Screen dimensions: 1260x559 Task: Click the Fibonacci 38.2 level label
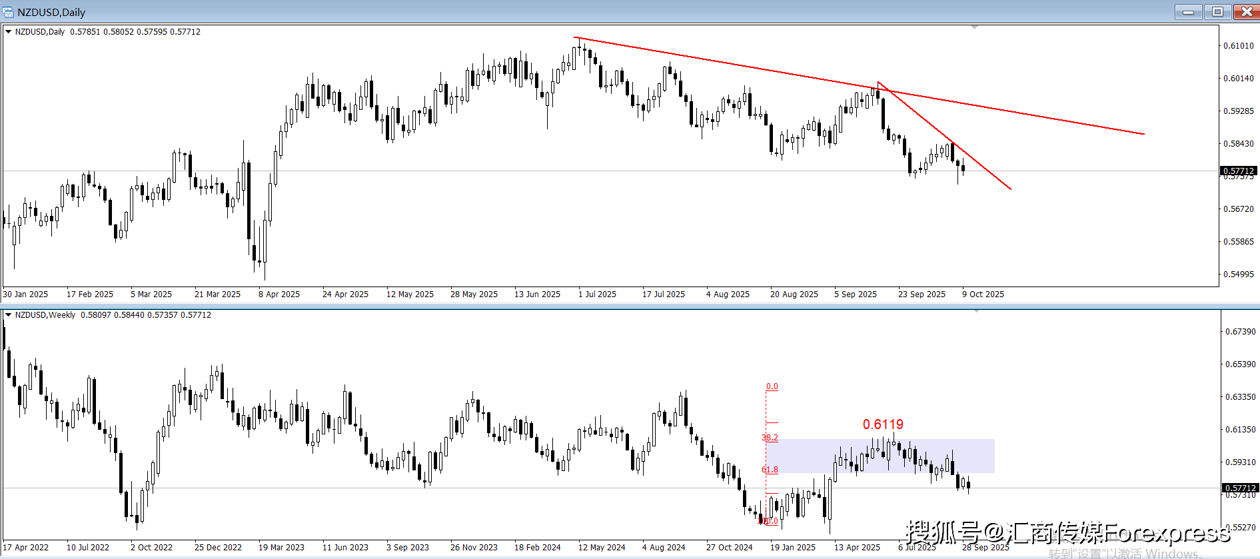770,438
